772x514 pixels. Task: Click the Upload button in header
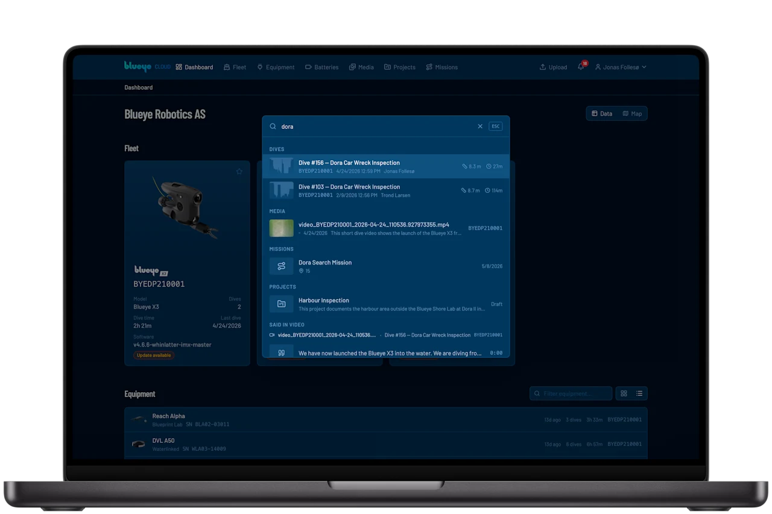(553, 67)
